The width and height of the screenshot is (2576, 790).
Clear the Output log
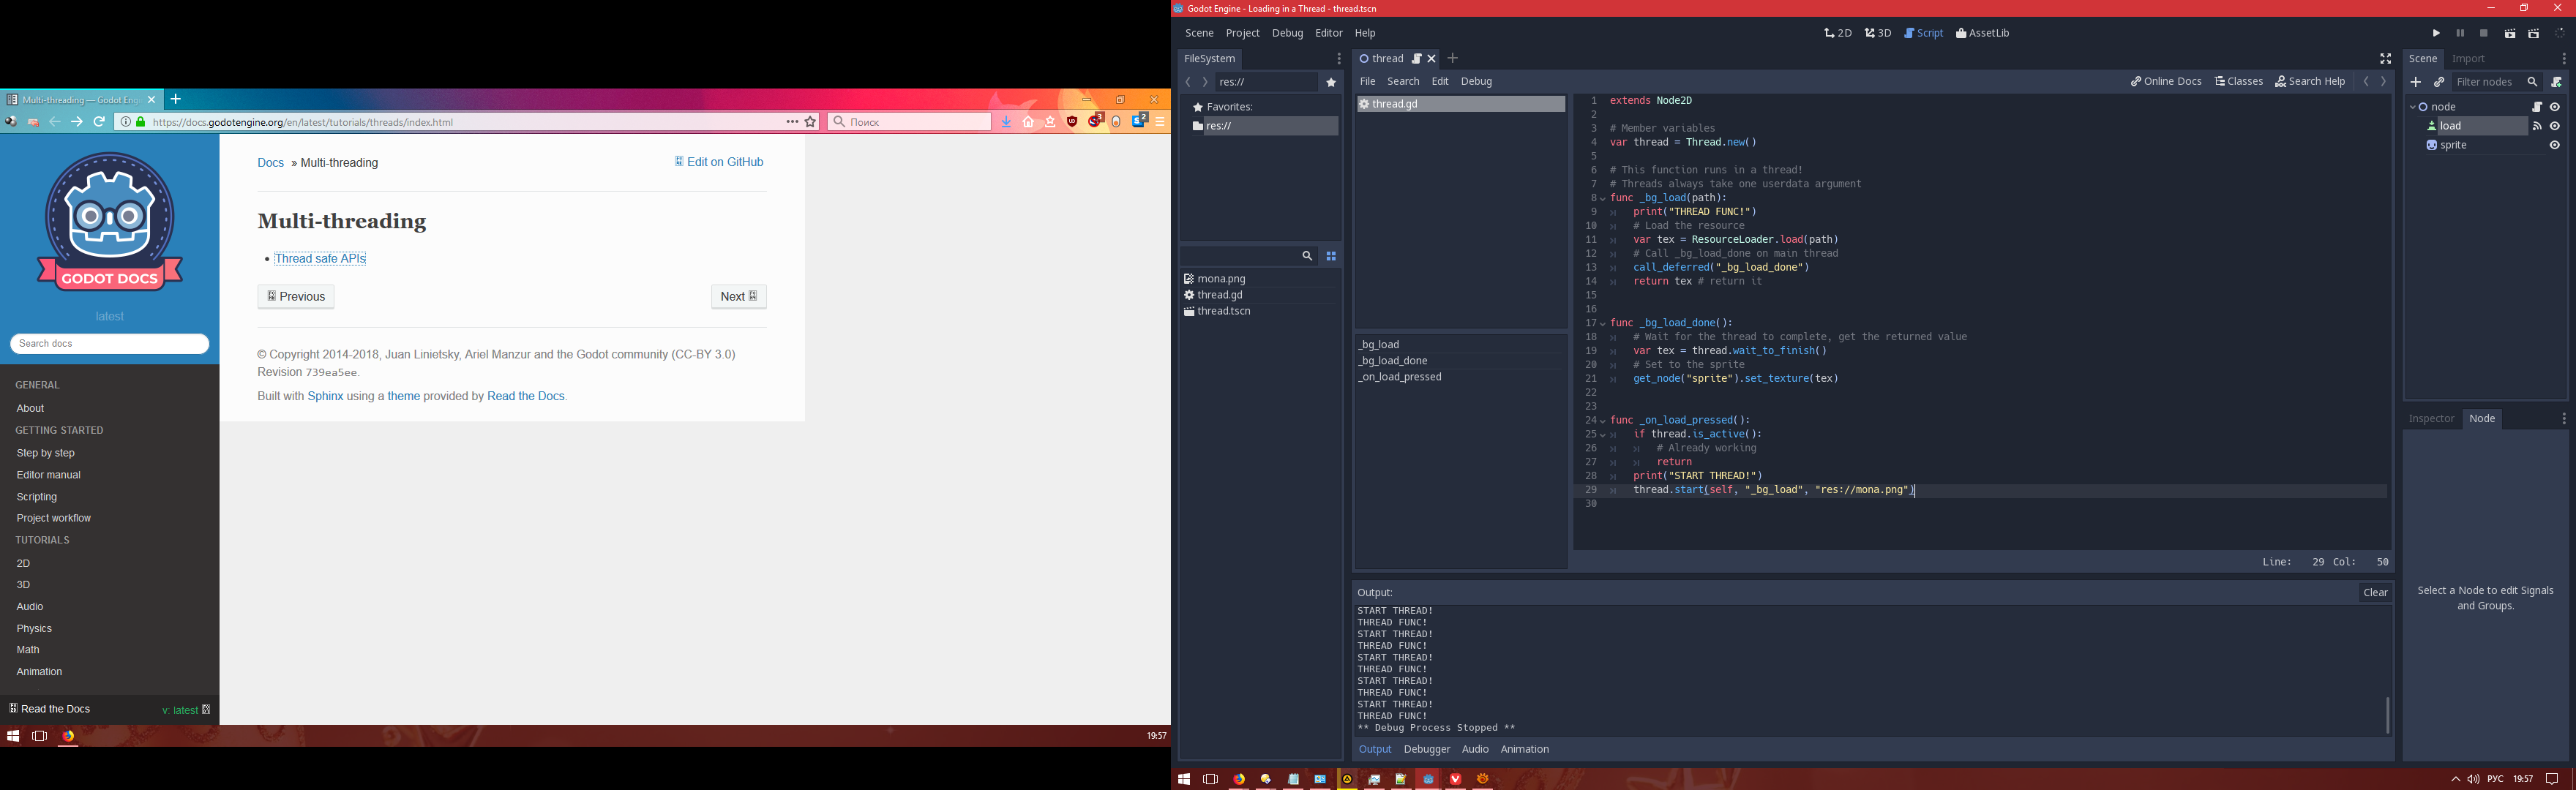pyautogui.click(x=2375, y=593)
